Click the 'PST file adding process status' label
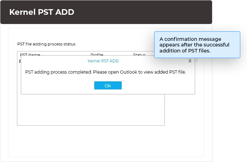 [x=46, y=44]
